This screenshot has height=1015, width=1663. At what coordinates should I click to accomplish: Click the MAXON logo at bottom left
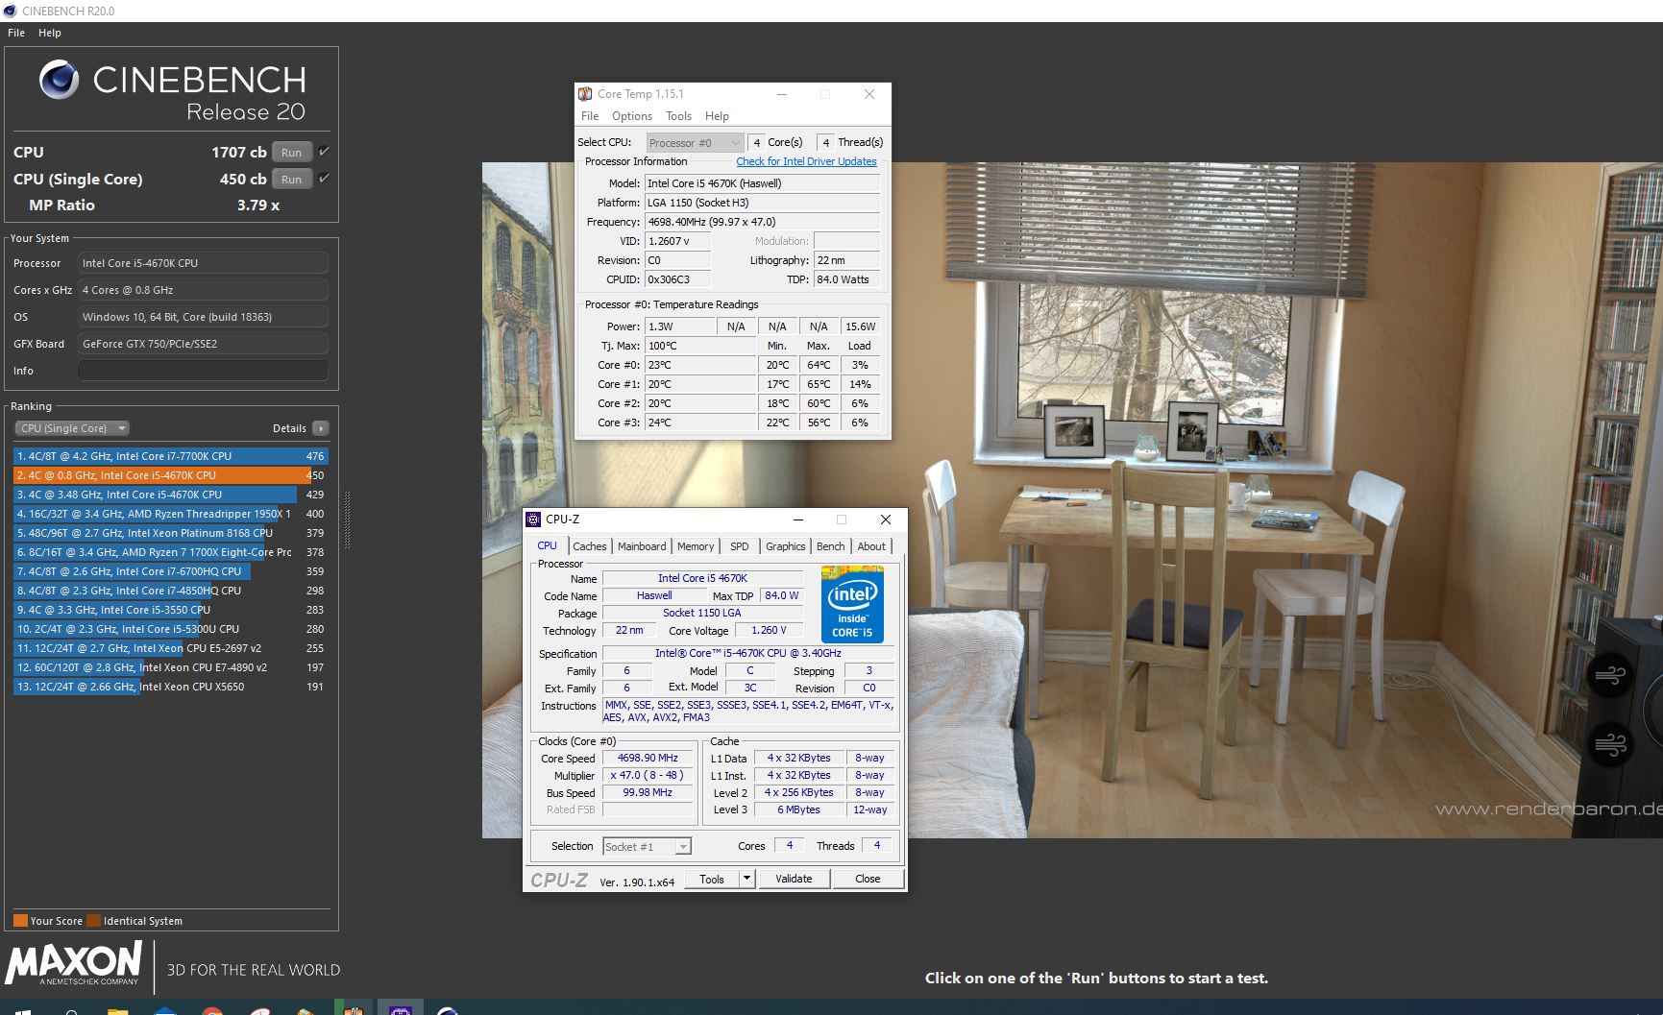[74, 963]
